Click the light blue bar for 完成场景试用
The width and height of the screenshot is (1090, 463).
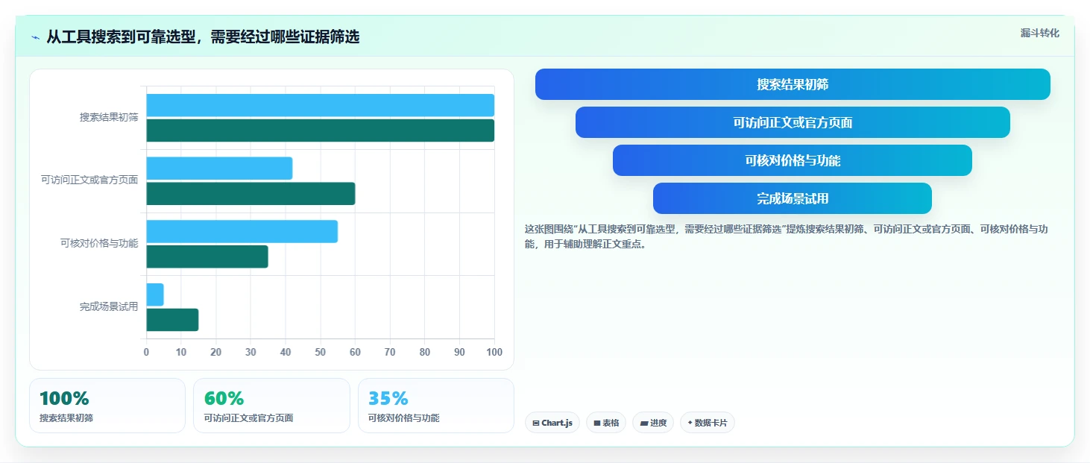pos(155,295)
